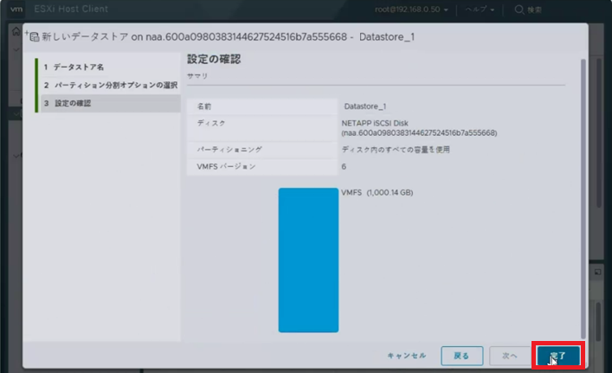
Task: Click the search magnifier icon
Action: point(519,10)
